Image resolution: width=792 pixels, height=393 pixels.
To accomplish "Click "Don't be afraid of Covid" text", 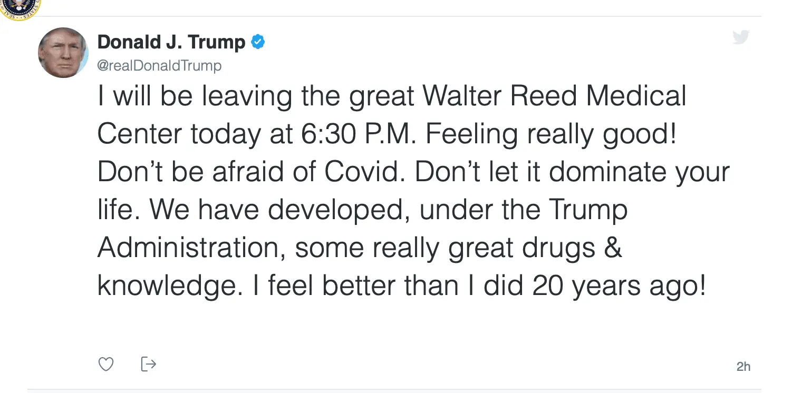I will click(x=252, y=173).
